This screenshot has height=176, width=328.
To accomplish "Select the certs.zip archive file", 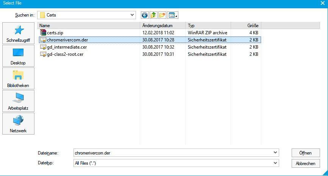I will (x=55, y=33).
